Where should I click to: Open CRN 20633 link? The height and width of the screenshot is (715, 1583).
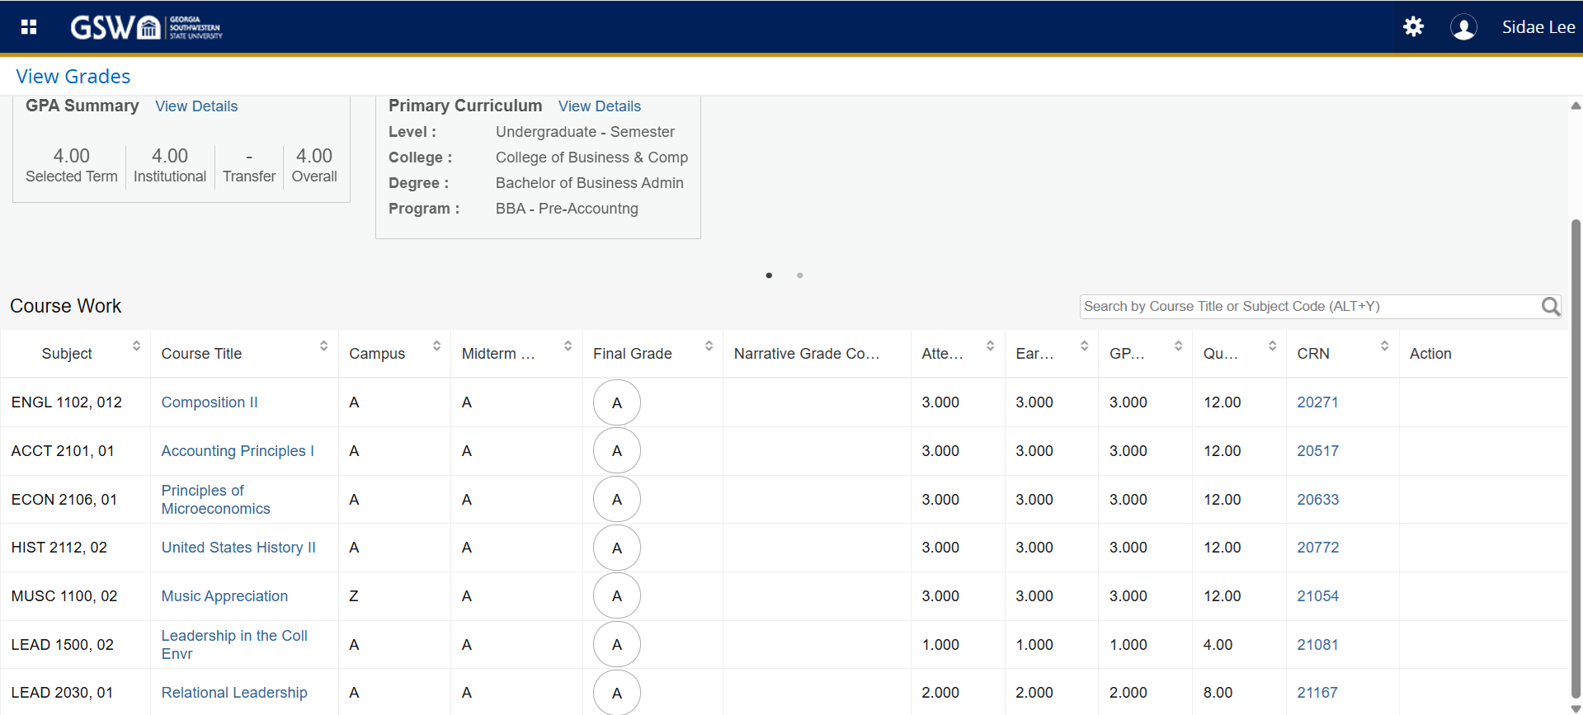coord(1317,500)
